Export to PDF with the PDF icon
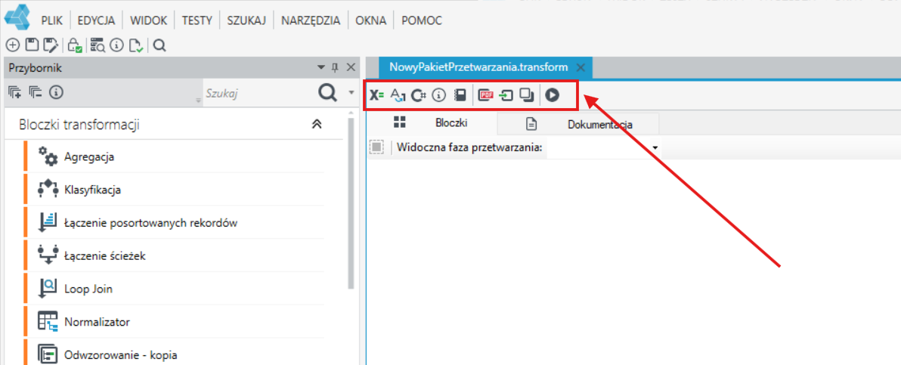 click(x=486, y=95)
